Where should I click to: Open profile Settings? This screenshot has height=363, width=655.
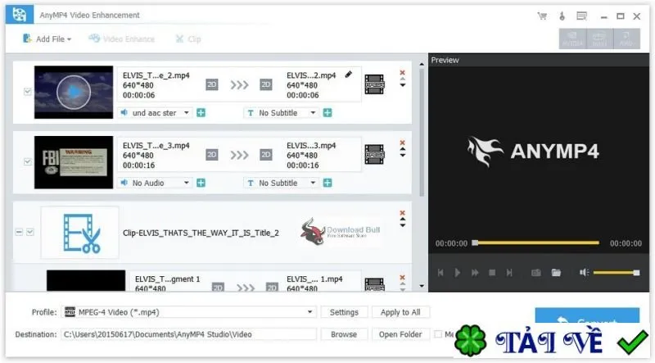344,312
